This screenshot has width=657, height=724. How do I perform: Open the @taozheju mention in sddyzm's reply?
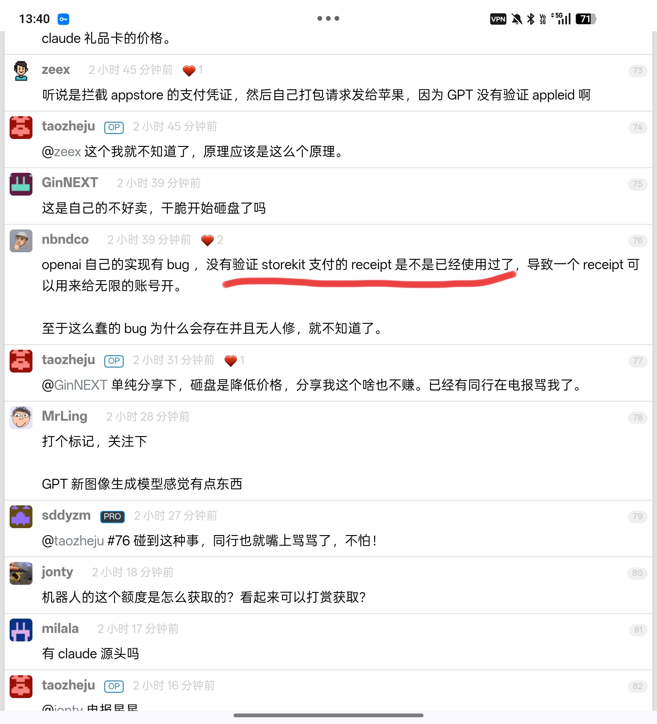(73, 541)
